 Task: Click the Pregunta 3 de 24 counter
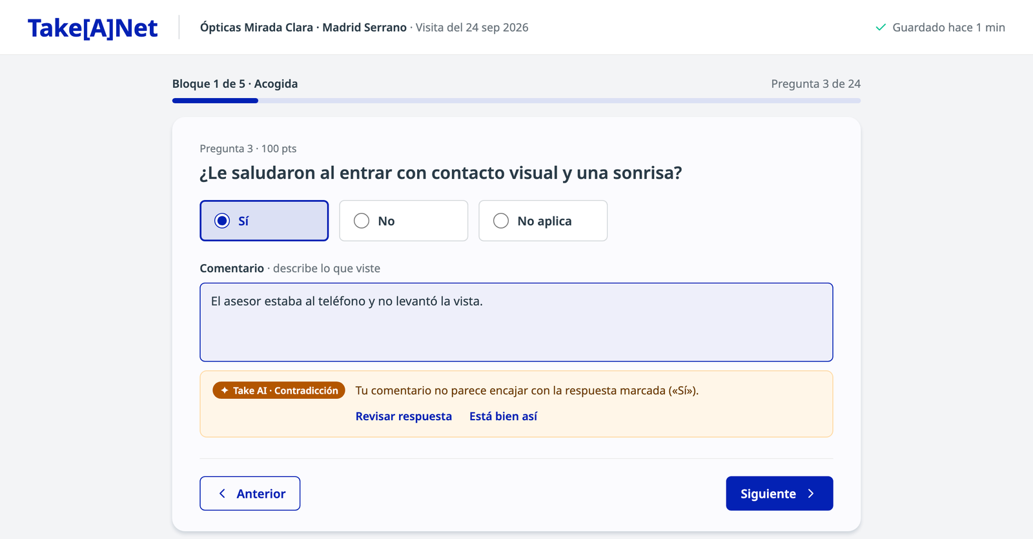point(816,84)
